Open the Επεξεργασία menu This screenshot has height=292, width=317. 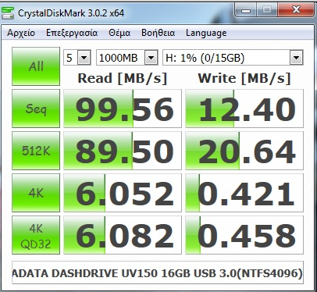72,33
